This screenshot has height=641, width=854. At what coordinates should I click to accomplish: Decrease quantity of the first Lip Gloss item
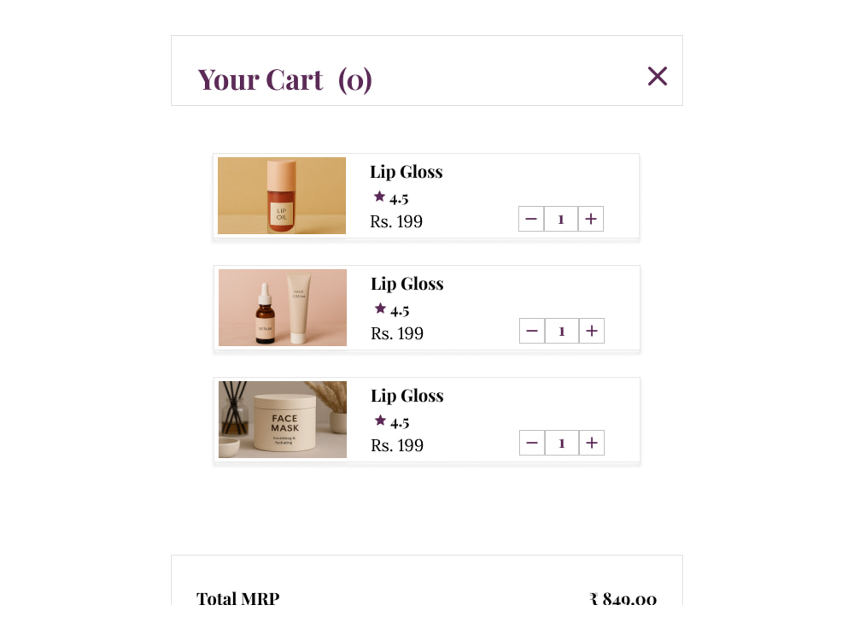[x=531, y=219]
